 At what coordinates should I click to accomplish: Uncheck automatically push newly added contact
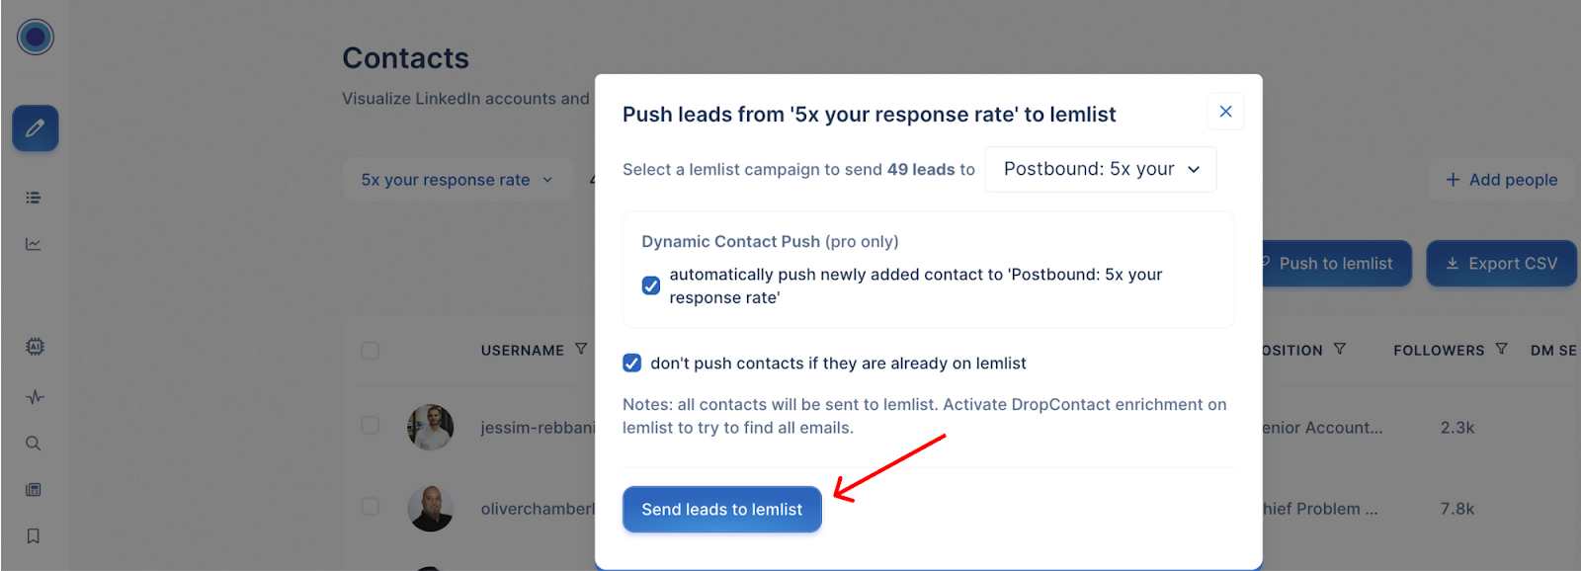click(x=651, y=285)
